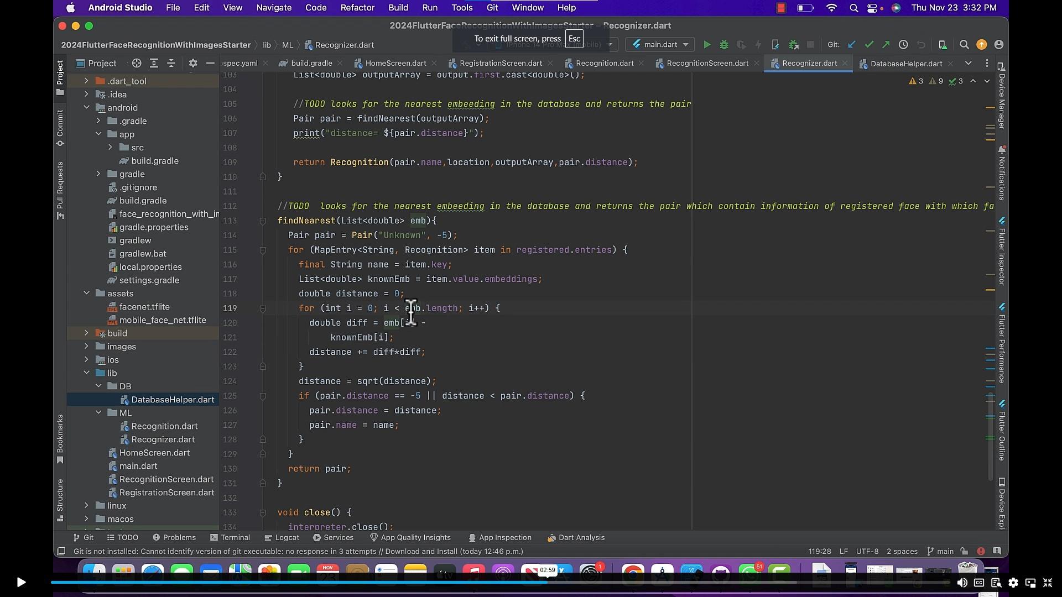Mute video with speaker icon
1062x597 pixels.
pos(962,582)
